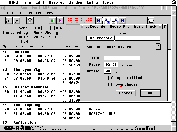Click the Edit Track dialog corner icon

tap(165, 27)
